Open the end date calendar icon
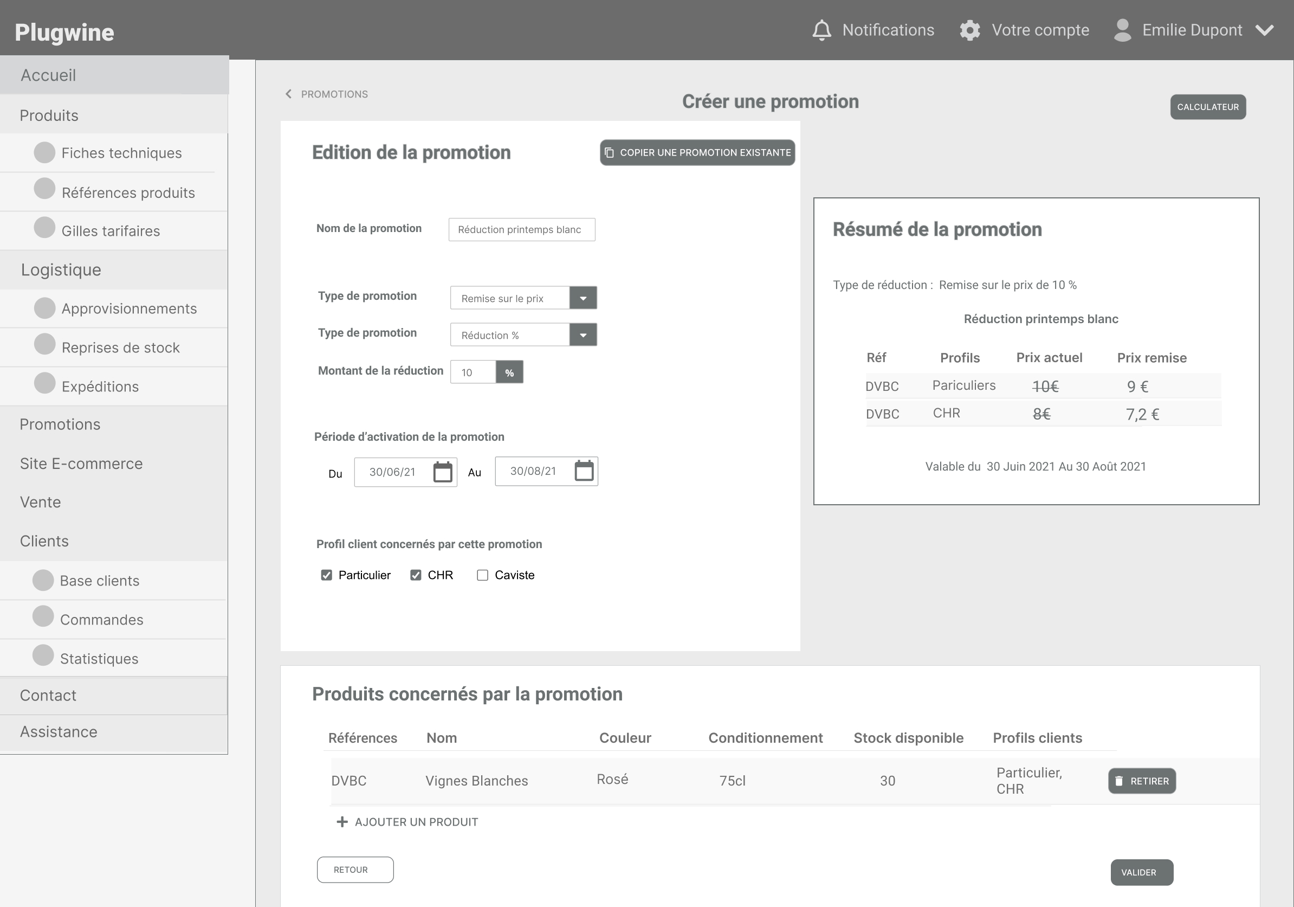 (584, 471)
